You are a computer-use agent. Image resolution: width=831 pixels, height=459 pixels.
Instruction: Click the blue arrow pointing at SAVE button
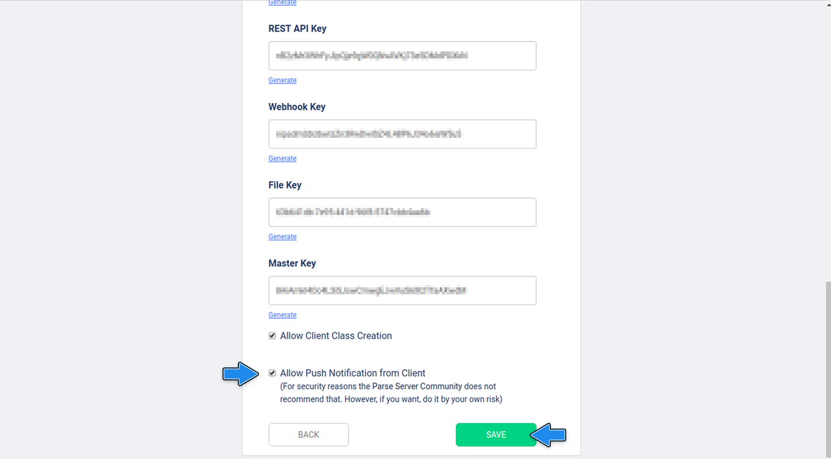click(x=548, y=435)
